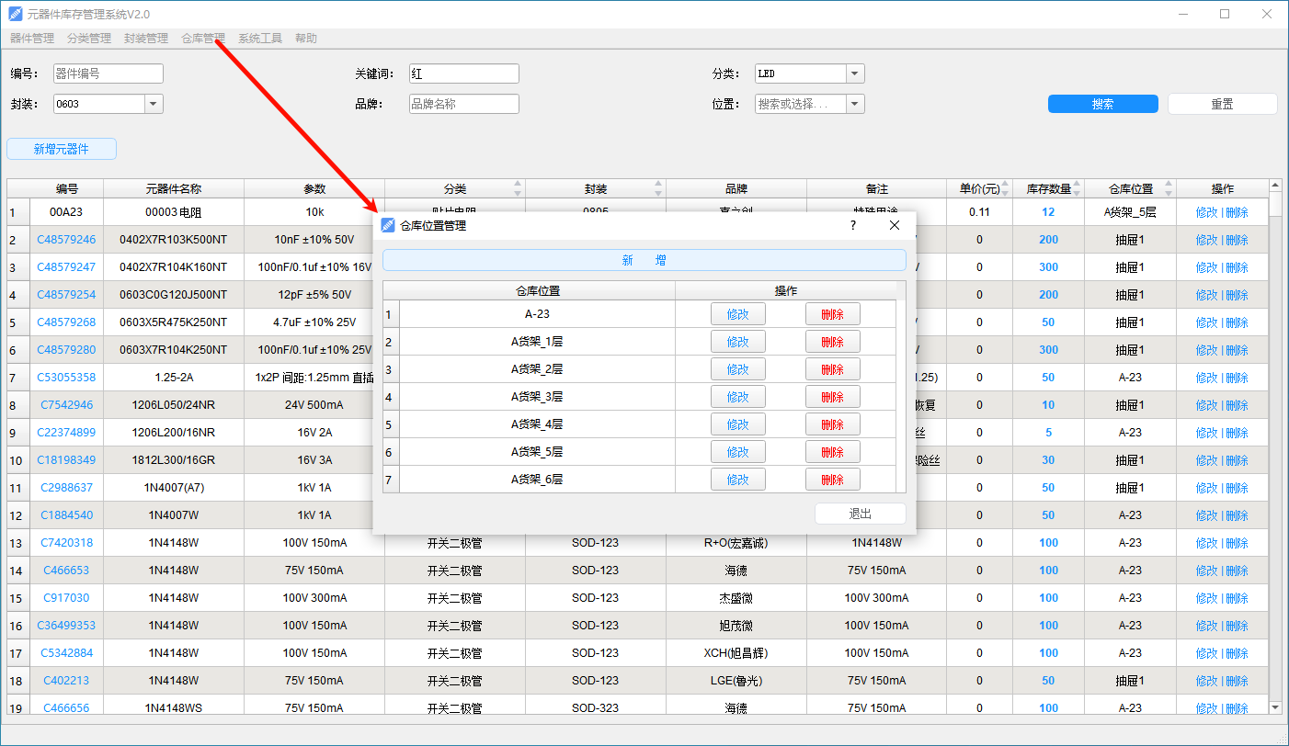Click the 新增 button in the dialog
The width and height of the screenshot is (1289, 746).
[644, 260]
